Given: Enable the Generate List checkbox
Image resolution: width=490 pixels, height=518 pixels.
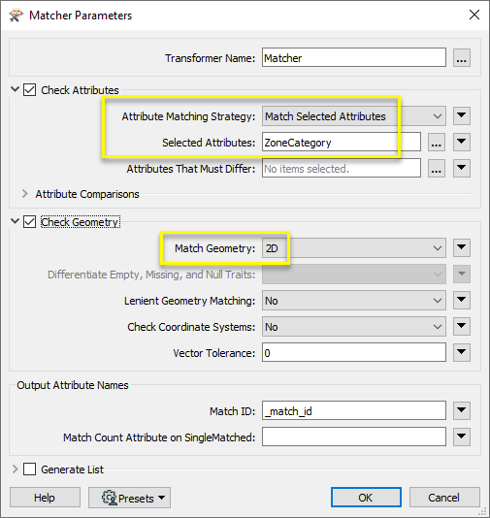Looking at the screenshot, I should click(29, 469).
